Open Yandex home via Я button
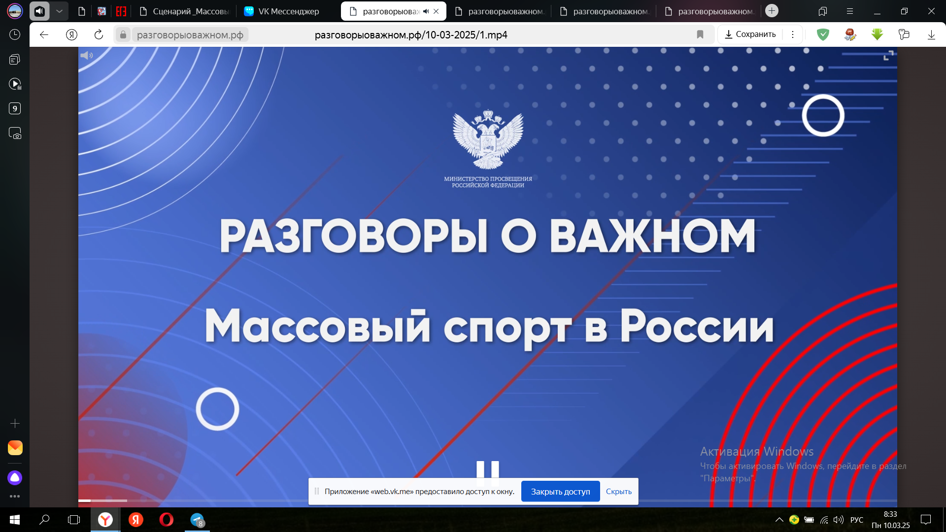Viewport: 946px width, 532px height. [71, 34]
